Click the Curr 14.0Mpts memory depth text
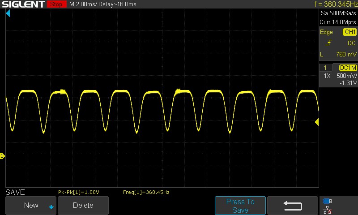 pos(338,22)
